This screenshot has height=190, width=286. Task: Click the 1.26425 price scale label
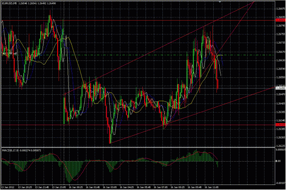281,103
